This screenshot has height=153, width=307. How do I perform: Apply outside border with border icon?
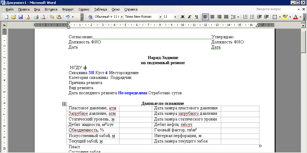[x=275, y=17]
